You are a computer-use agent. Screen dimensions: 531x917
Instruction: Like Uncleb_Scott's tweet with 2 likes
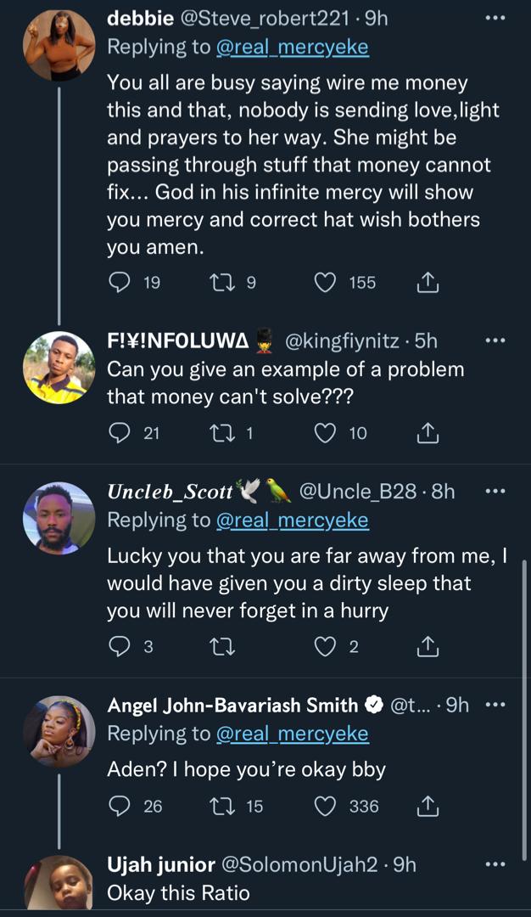tap(326, 647)
